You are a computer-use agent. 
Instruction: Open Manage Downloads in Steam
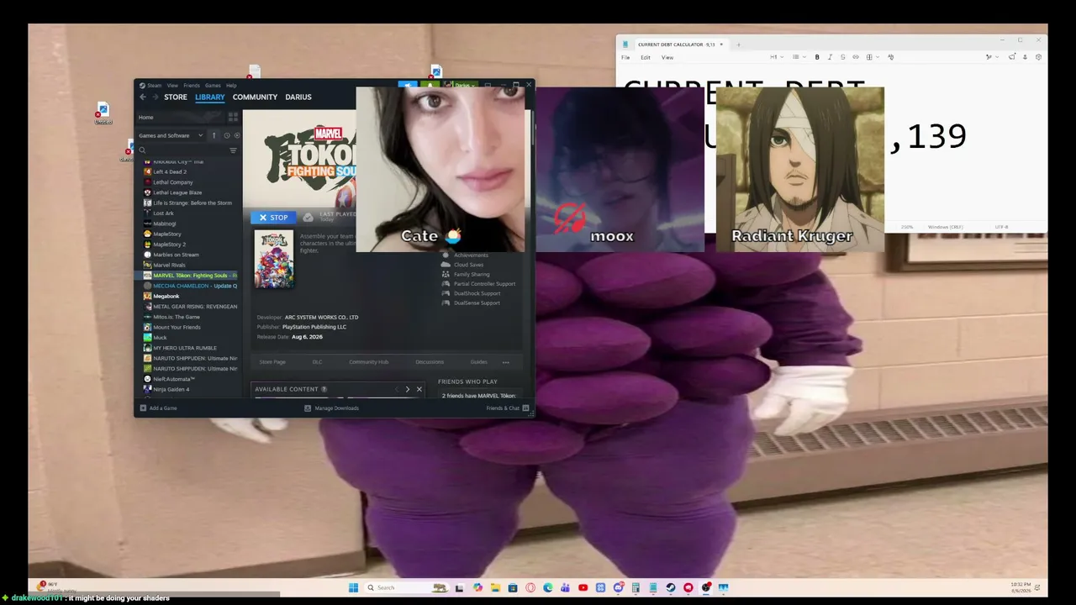point(331,408)
